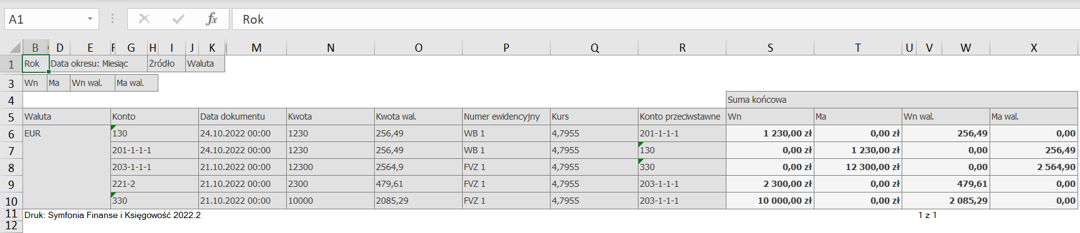Viewport: 1080px width, 233px height.
Task: Click the 10 000,00 zł Wn cell
Action: pos(770,201)
